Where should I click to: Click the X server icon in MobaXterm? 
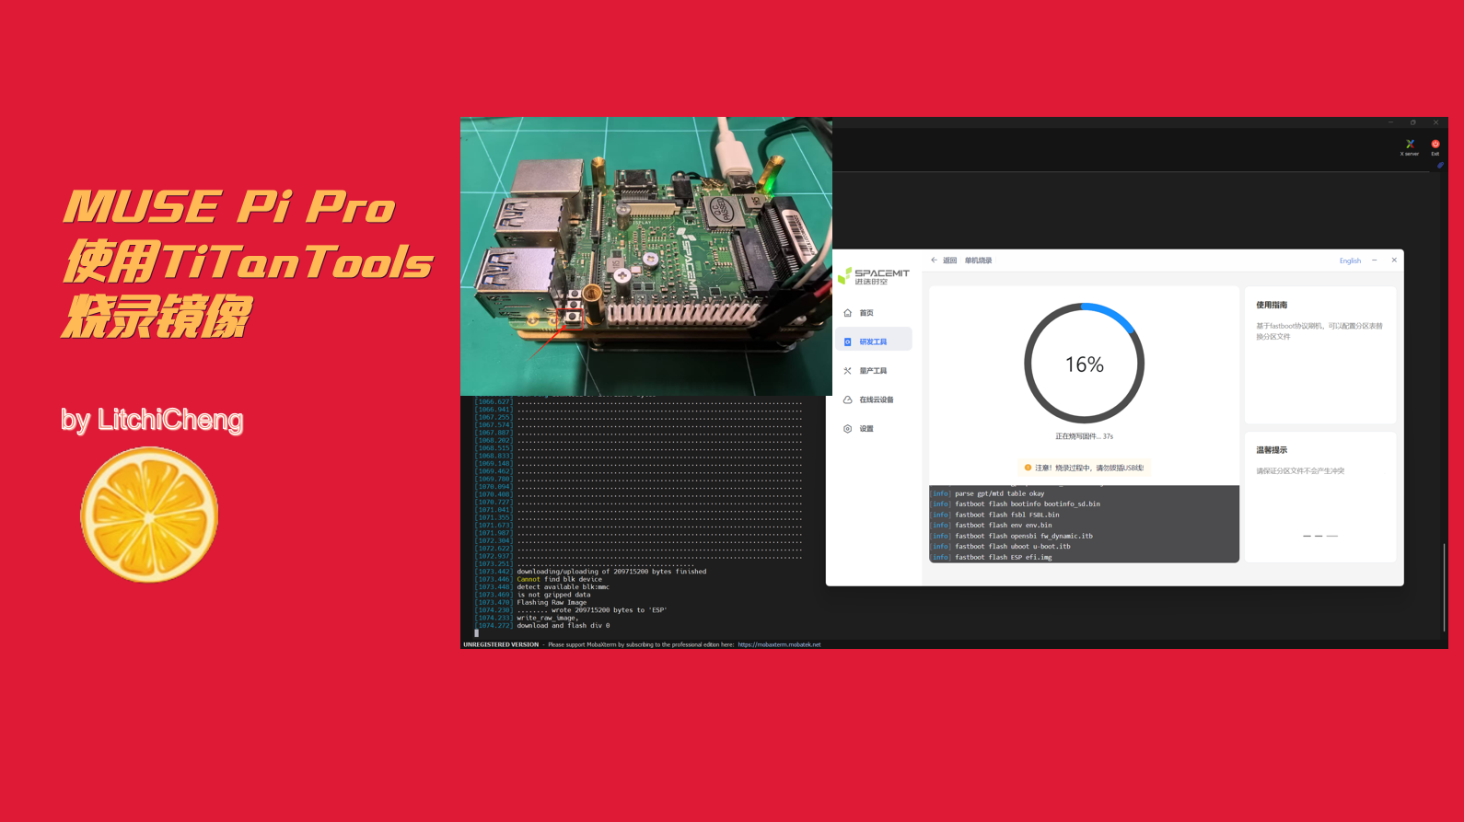pyautogui.click(x=1410, y=147)
